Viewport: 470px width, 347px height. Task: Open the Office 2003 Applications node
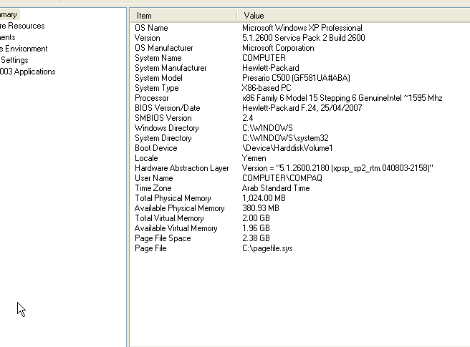tap(28, 72)
